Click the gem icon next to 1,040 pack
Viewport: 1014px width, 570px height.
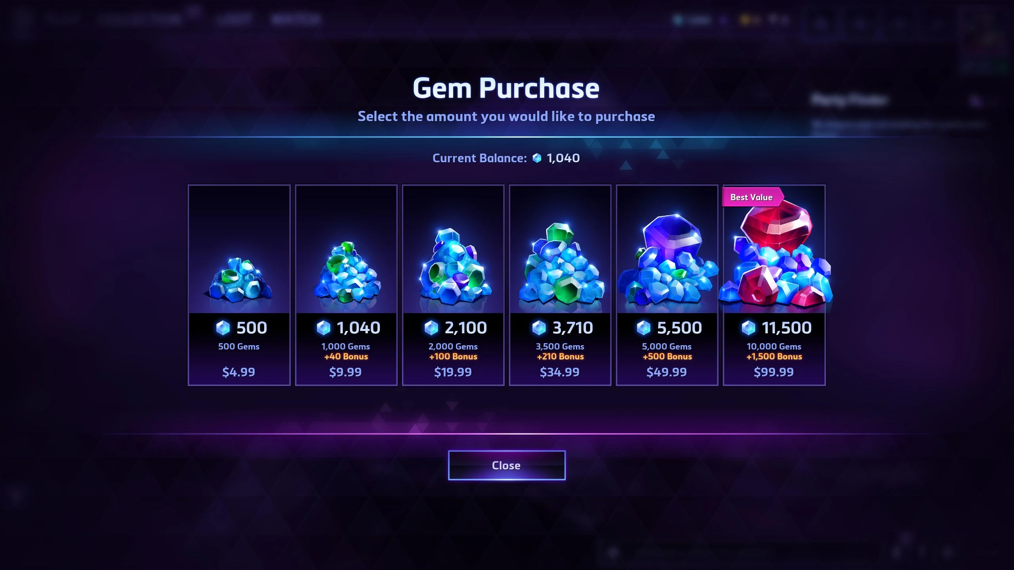324,328
